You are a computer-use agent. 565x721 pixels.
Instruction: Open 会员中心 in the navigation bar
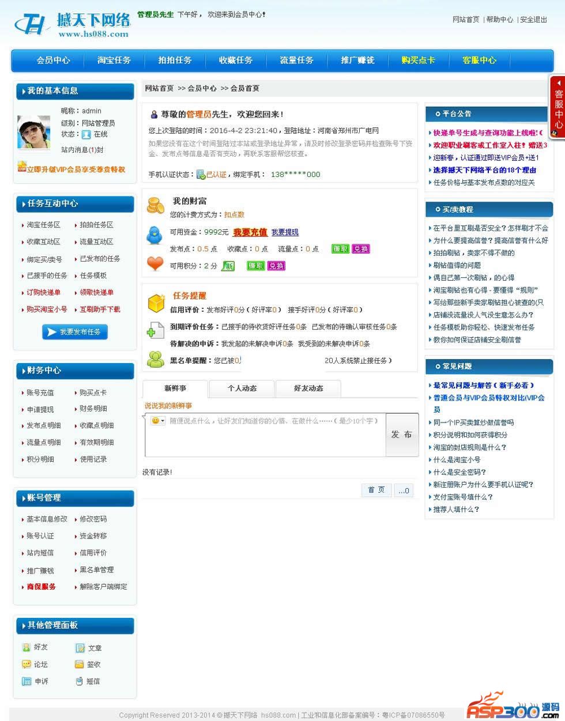tap(54, 60)
